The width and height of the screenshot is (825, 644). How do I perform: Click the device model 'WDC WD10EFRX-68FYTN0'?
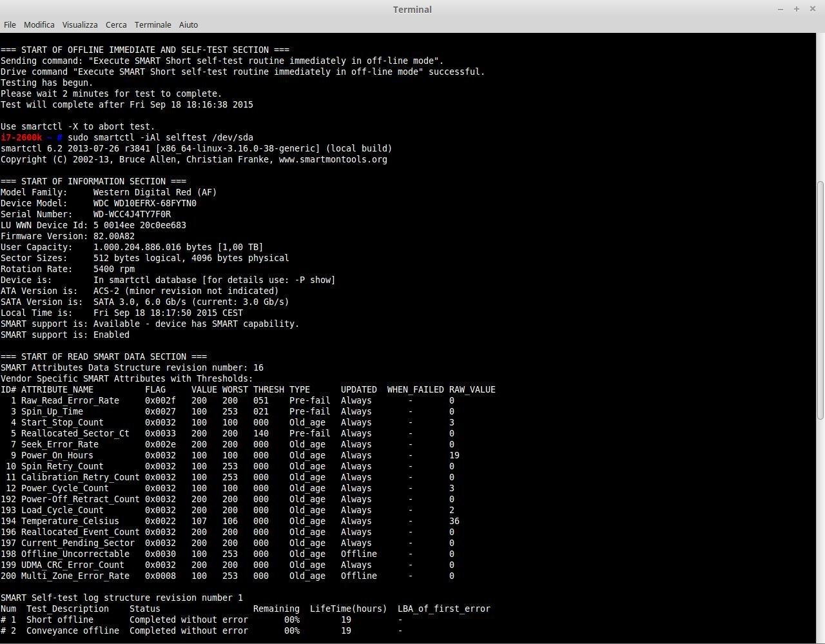[x=145, y=203]
